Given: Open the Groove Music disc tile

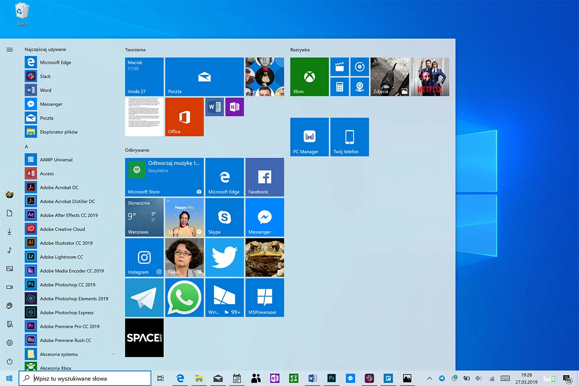Looking at the screenshot, I should point(359,67).
